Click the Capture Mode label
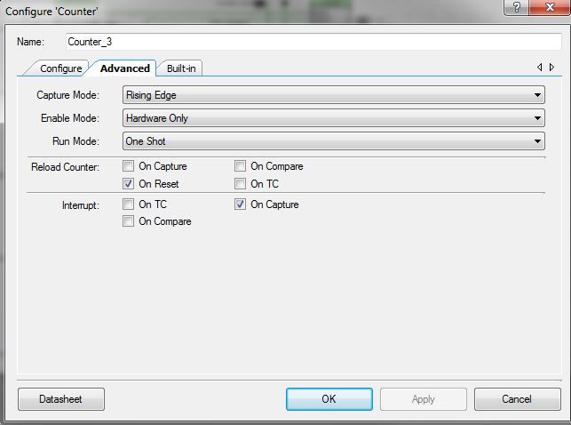This screenshot has width=571, height=425. tap(67, 95)
